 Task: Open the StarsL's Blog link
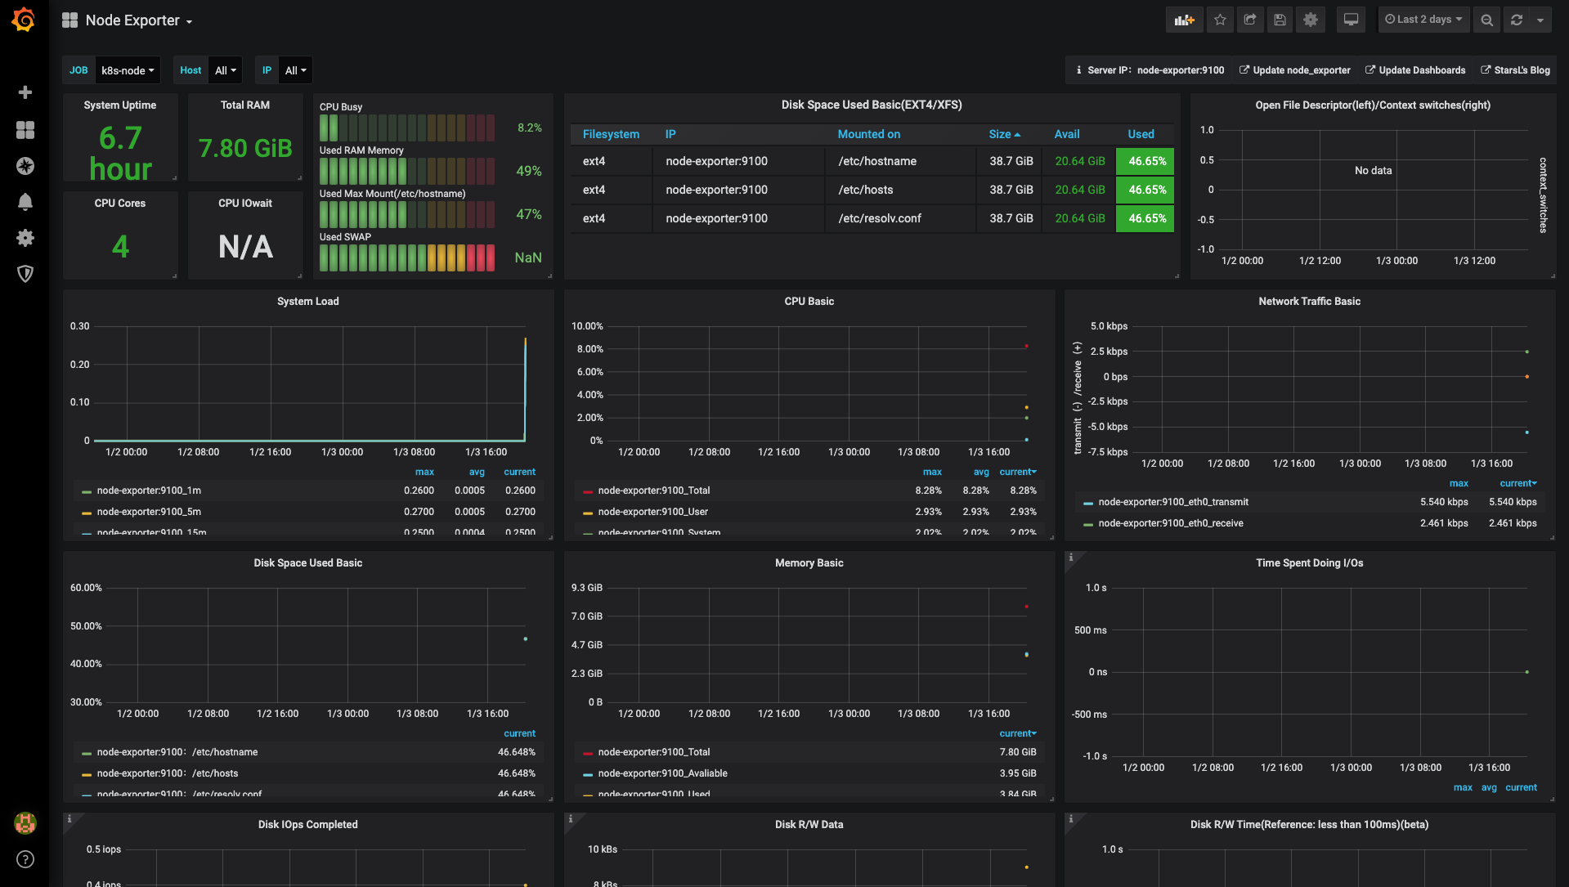[x=1515, y=70]
